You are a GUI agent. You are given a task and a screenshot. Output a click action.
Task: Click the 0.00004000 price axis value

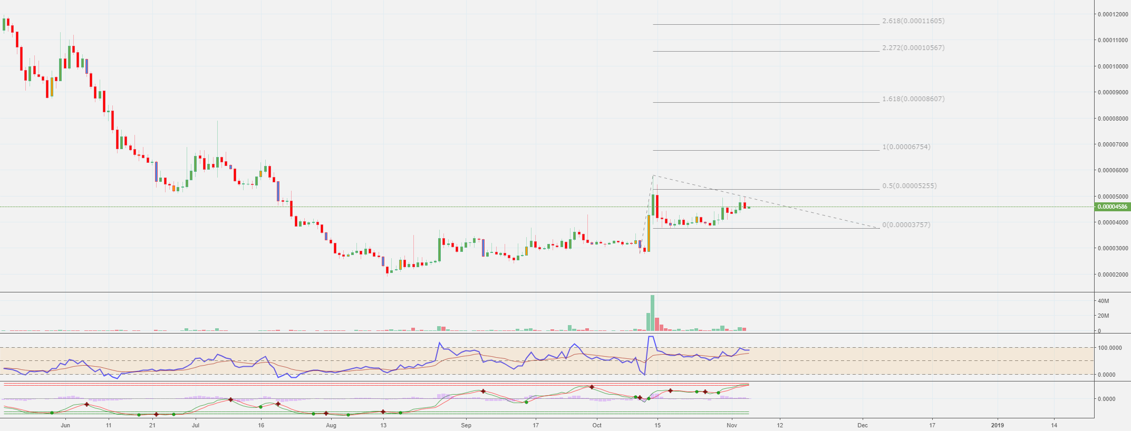tap(1112, 222)
